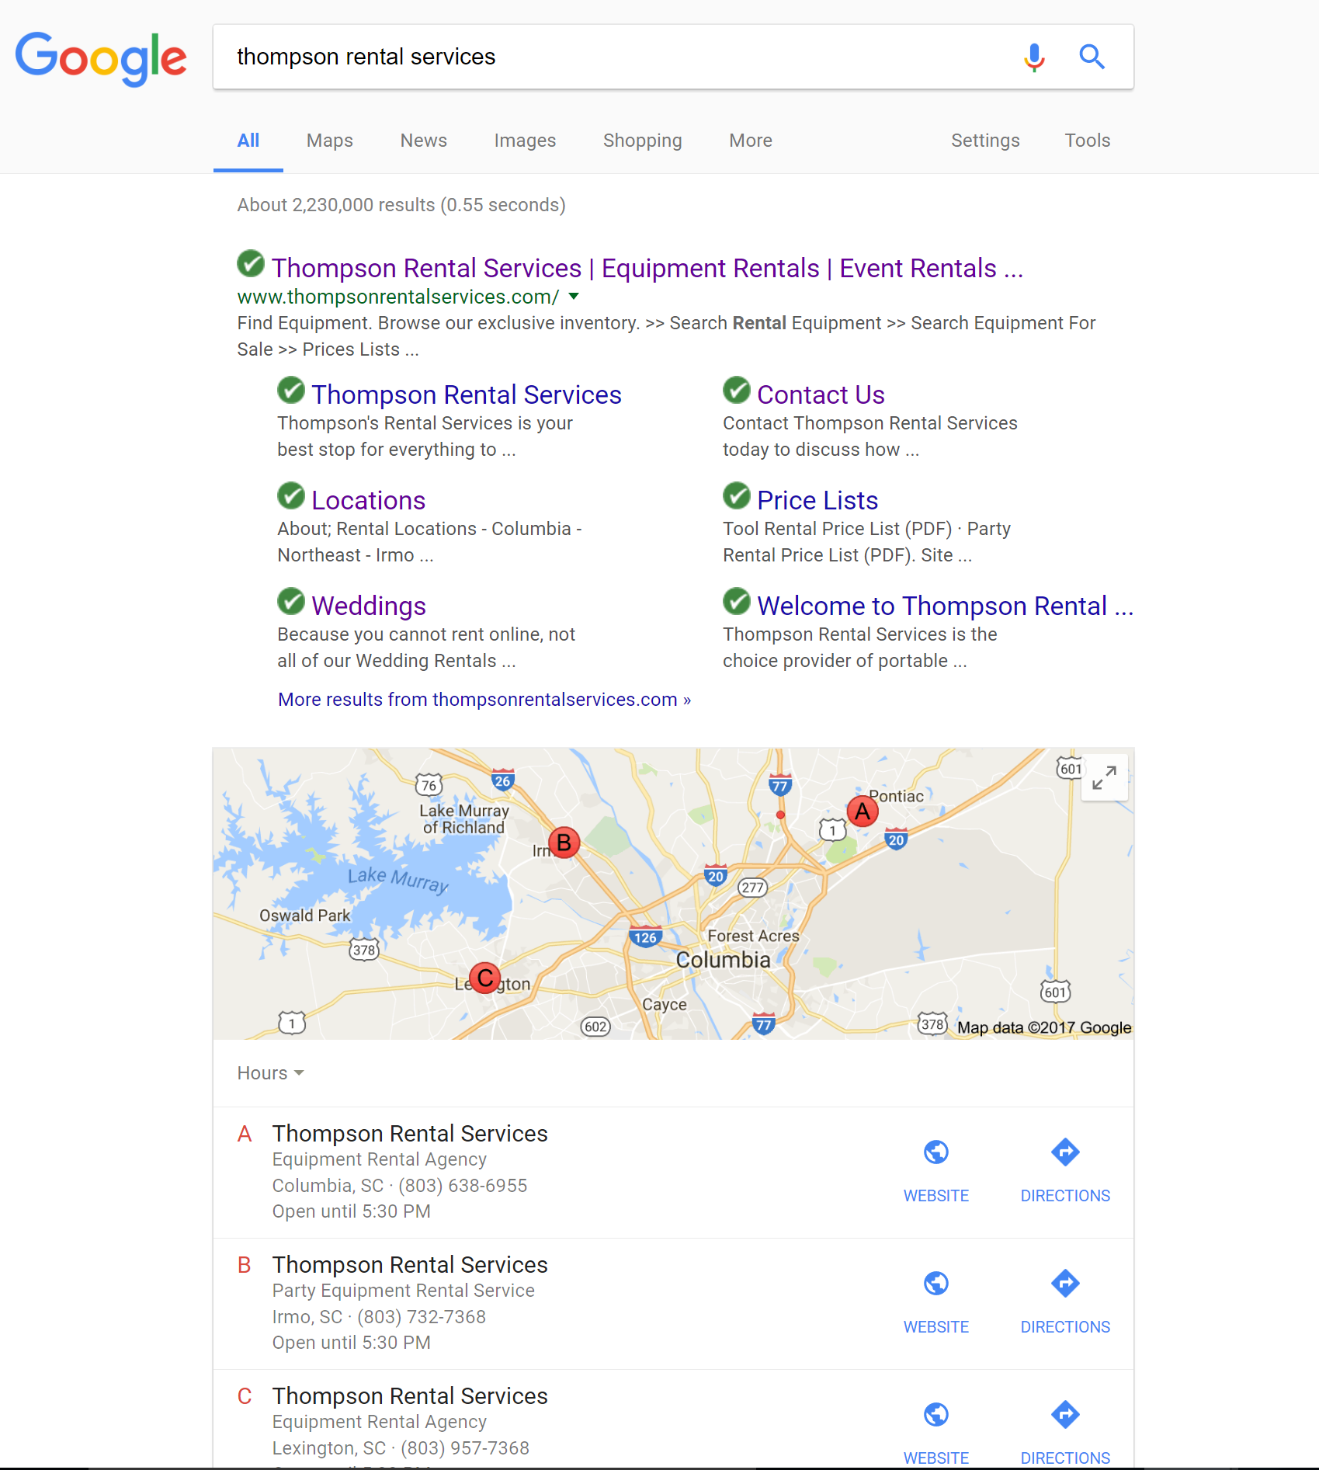Click inside the search input field

(613, 57)
